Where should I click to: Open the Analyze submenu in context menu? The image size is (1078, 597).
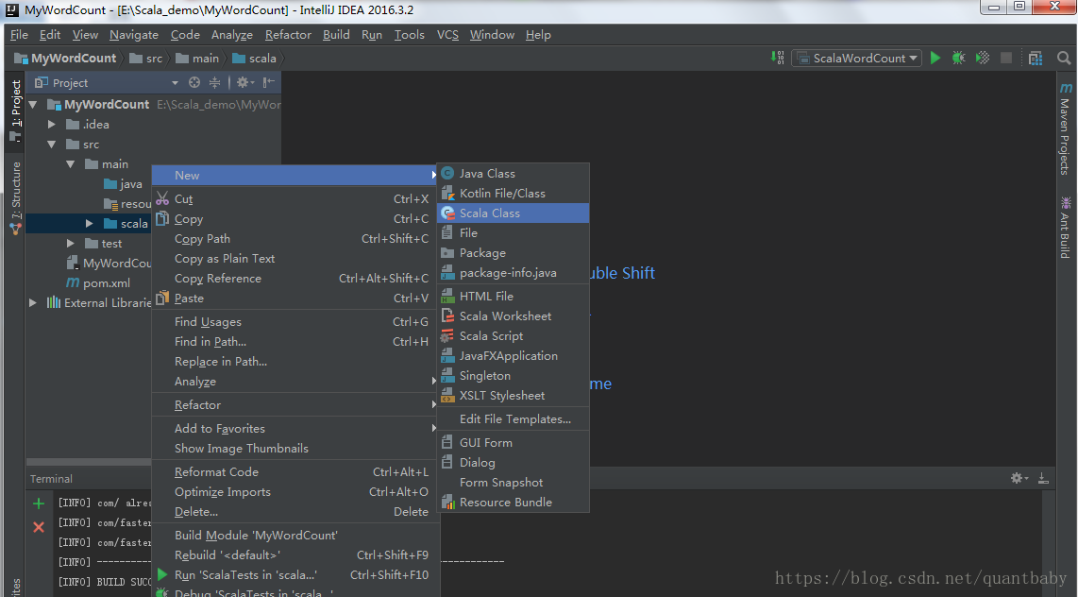(x=295, y=381)
